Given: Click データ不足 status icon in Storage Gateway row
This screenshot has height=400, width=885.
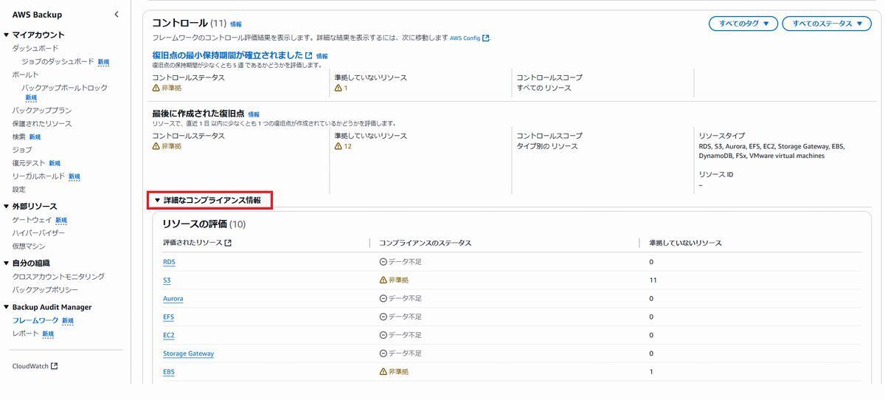Looking at the screenshot, I should click(383, 354).
